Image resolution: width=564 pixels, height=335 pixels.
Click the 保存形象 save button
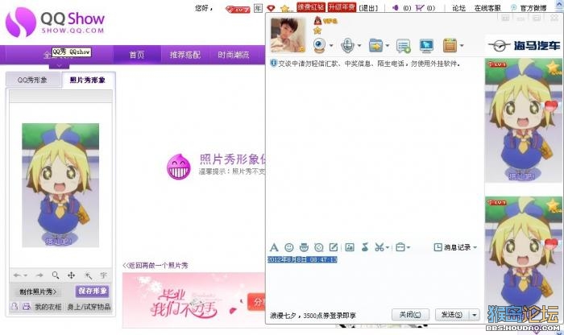click(x=93, y=291)
